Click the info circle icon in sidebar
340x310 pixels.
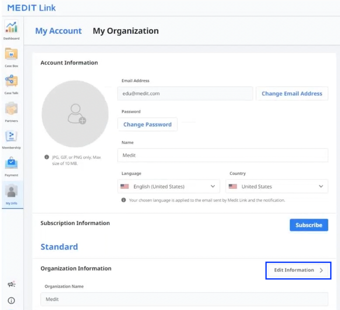[11, 300]
